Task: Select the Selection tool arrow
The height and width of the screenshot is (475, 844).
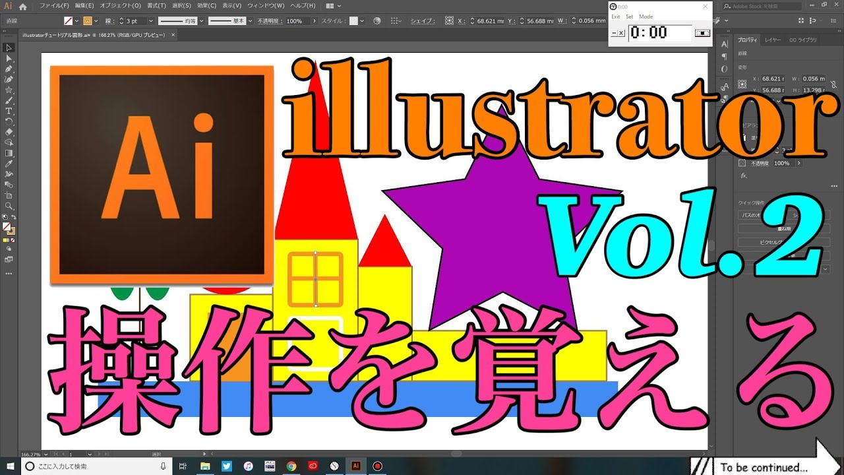Action: pos(9,47)
